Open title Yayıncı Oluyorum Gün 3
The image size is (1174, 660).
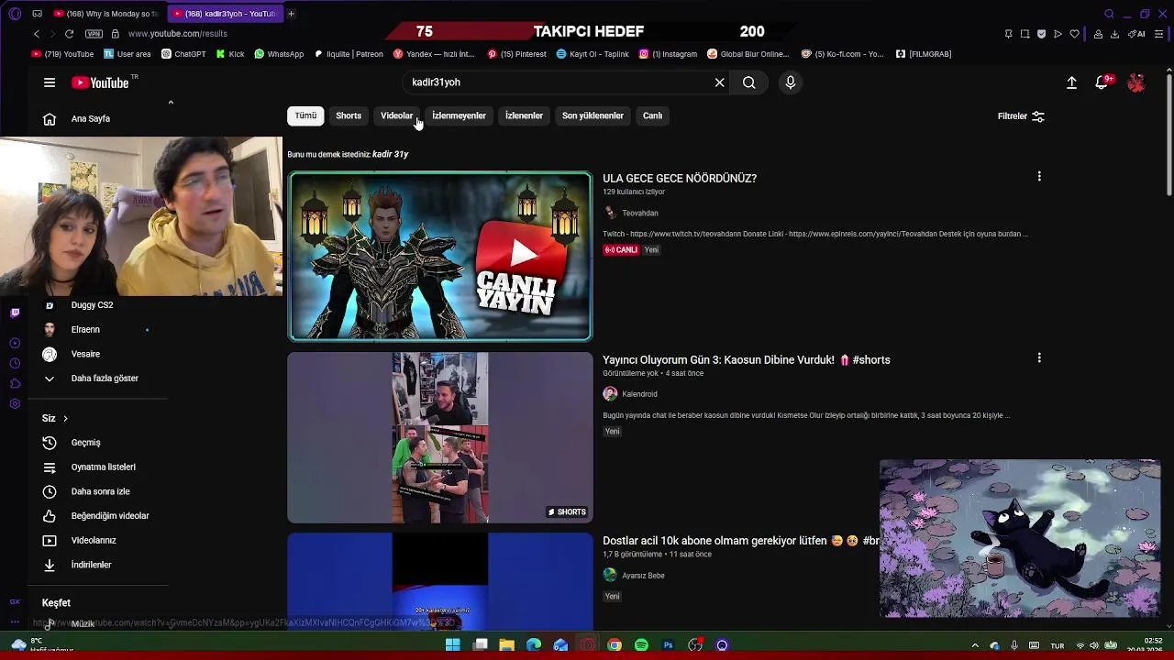(747, 360)
